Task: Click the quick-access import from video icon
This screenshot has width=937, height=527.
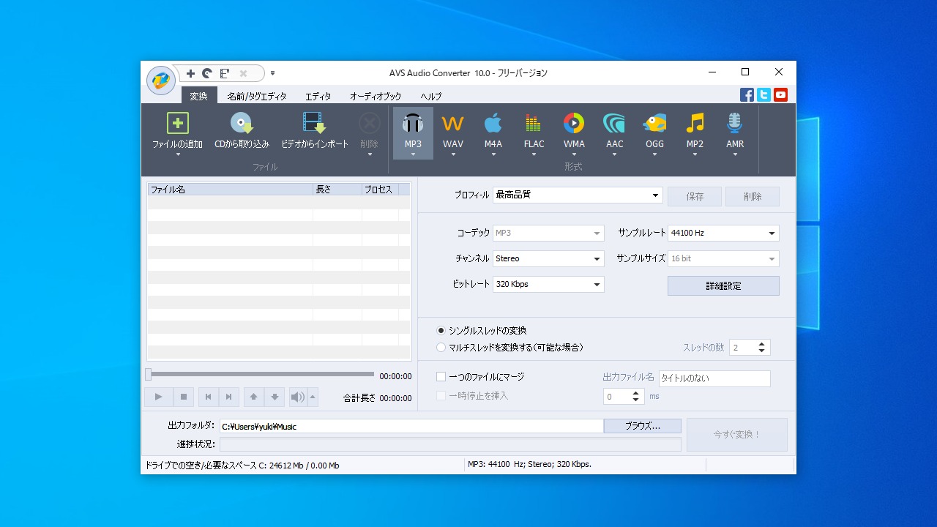Action: click(225, 73)
